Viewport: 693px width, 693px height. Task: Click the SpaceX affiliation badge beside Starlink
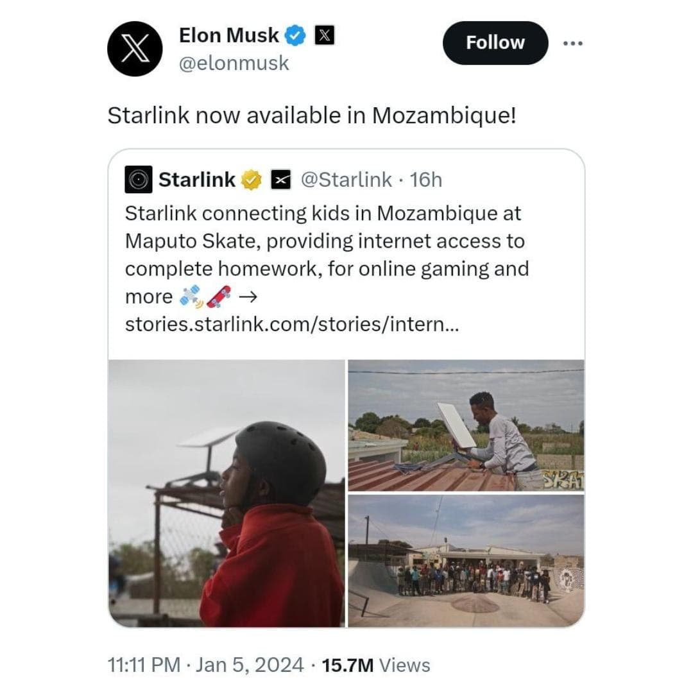(279, 181)
